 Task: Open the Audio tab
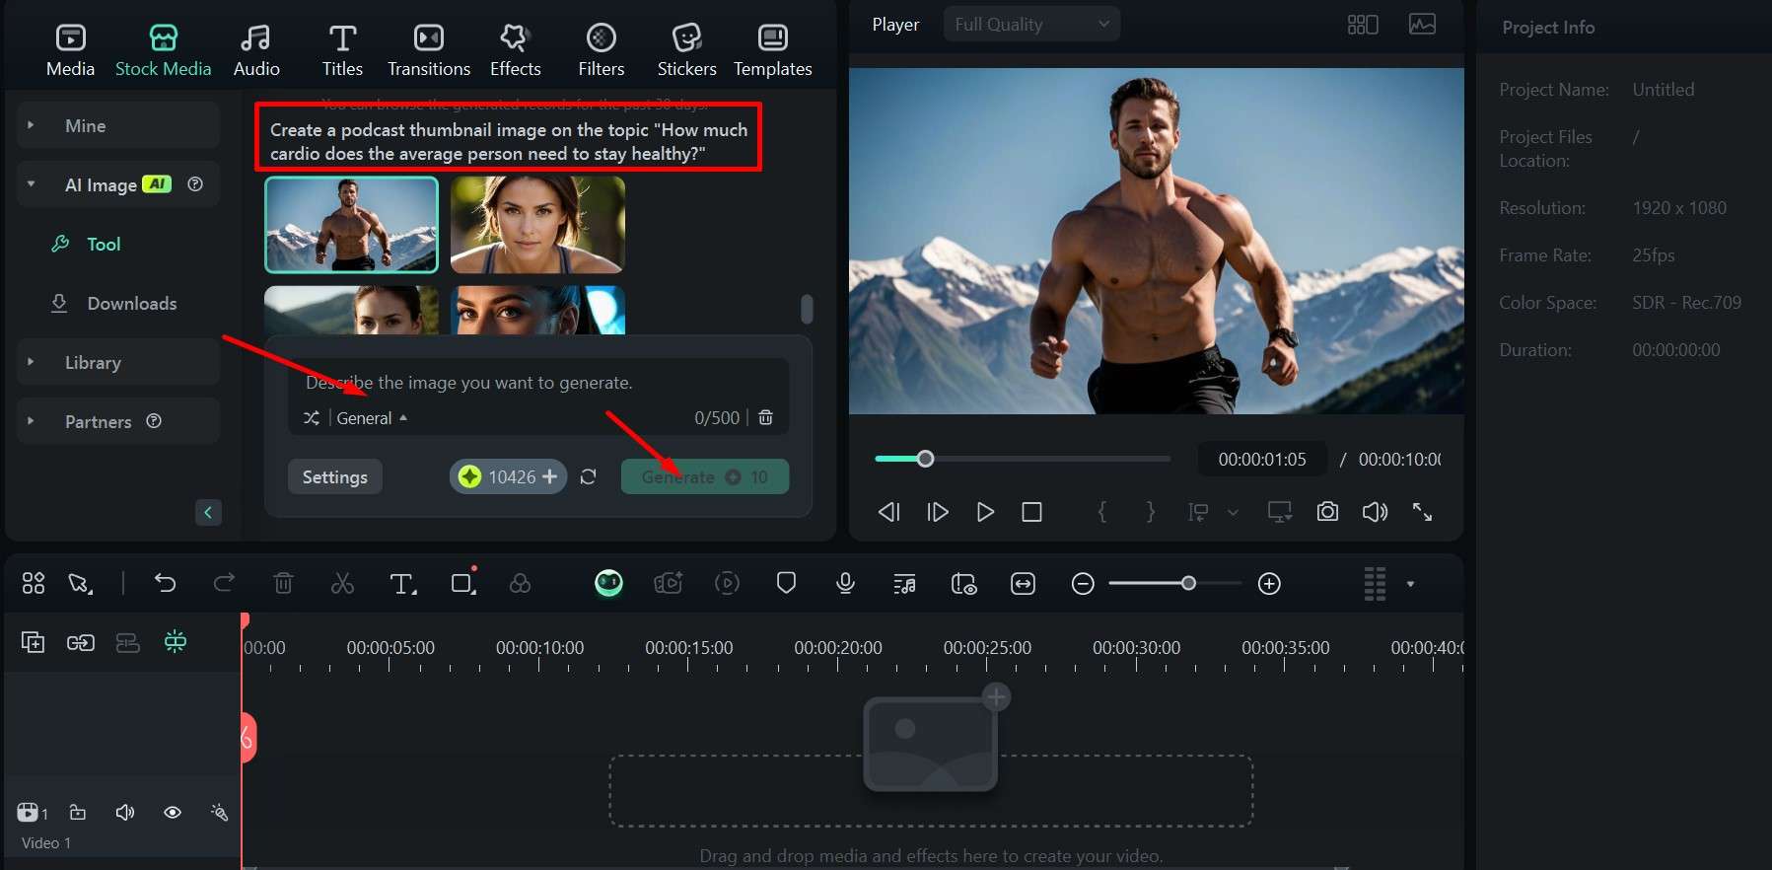[256, 50]
